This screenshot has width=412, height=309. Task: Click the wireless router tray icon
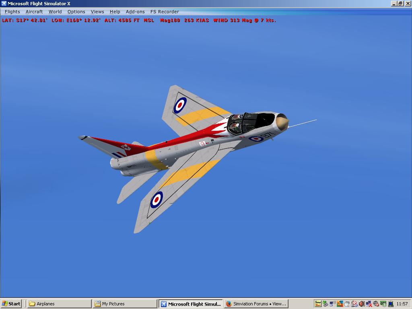[391, 304]
